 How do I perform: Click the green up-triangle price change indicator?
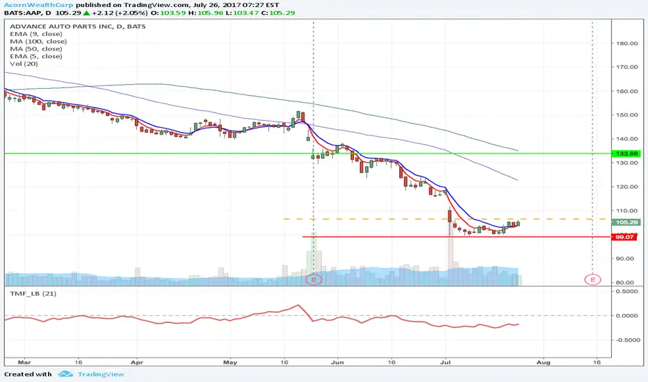coord(86,13)
